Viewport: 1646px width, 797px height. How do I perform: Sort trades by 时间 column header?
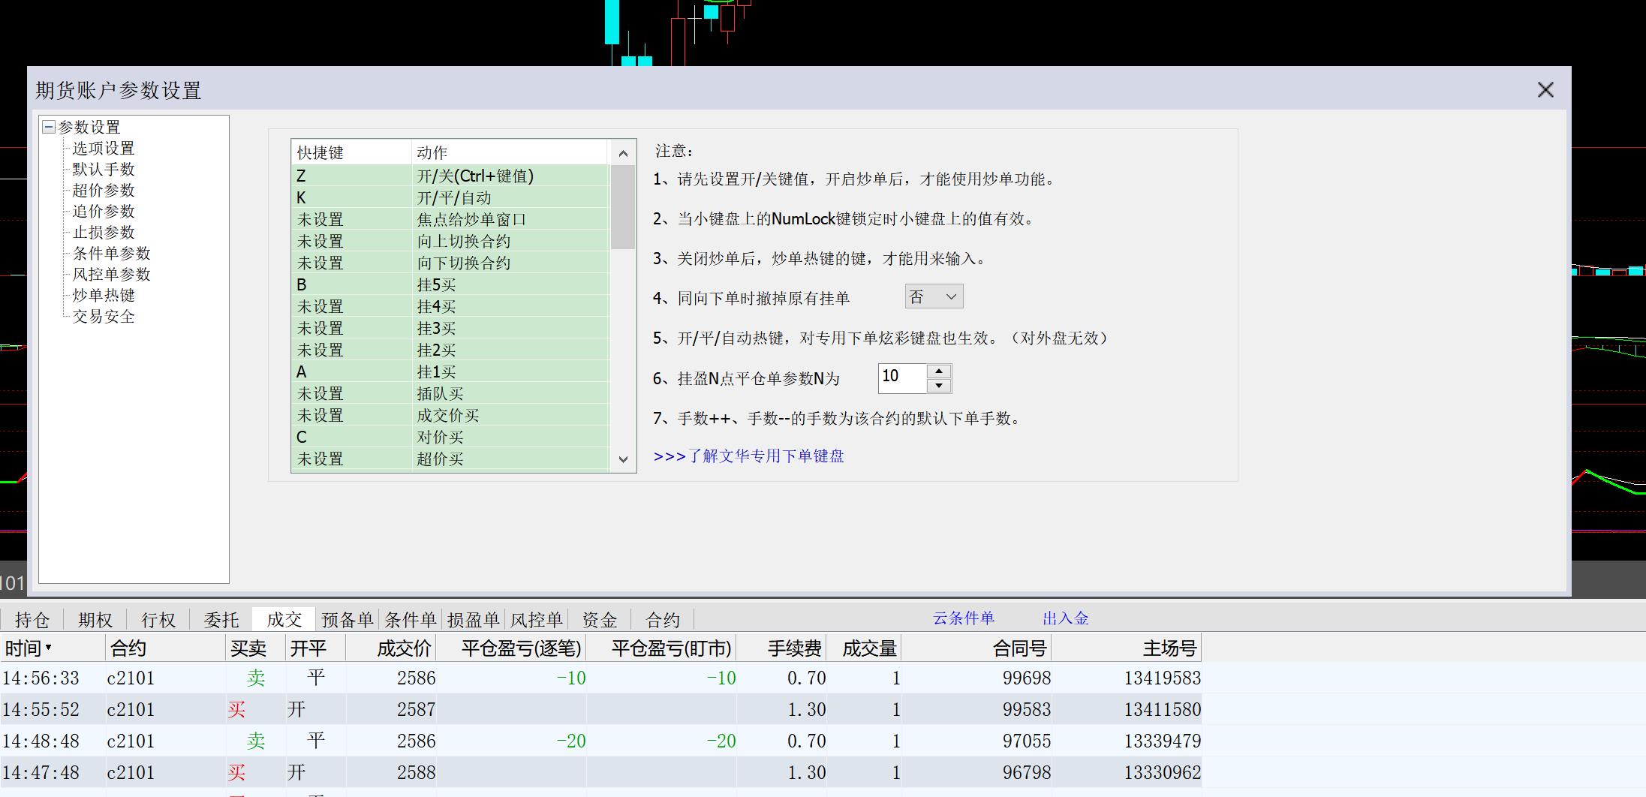(29, 648)
